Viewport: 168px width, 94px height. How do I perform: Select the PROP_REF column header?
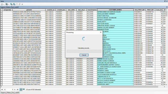(x=150, y=10)
